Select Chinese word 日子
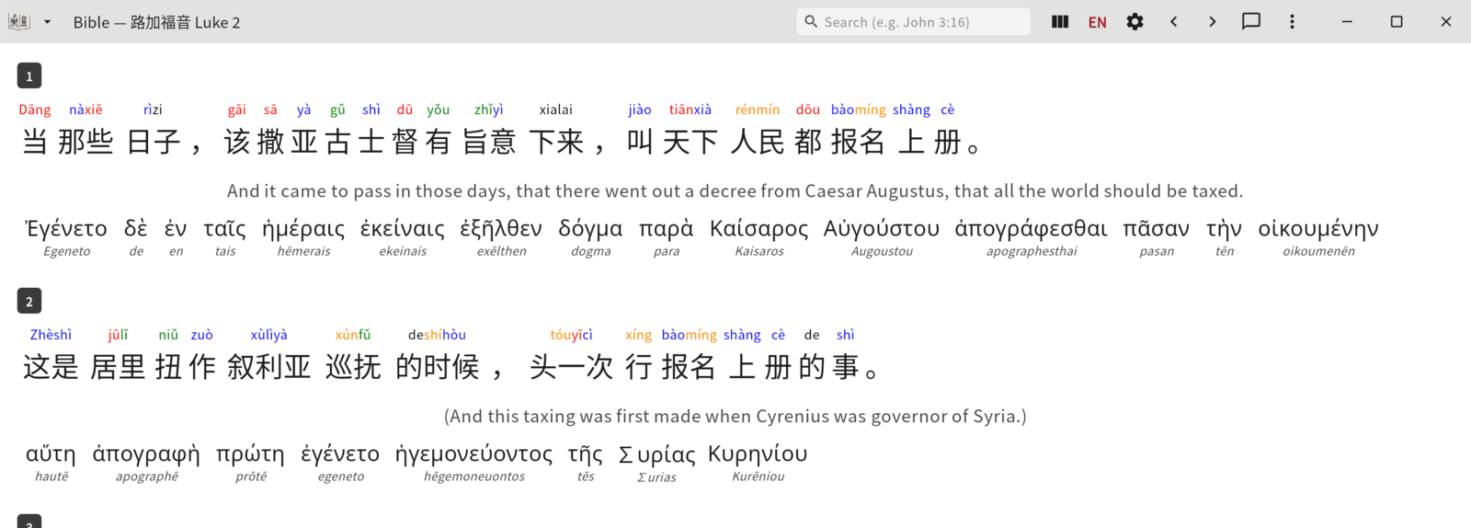The width and height of the screenshot is (1471, 528). [154, 142]
